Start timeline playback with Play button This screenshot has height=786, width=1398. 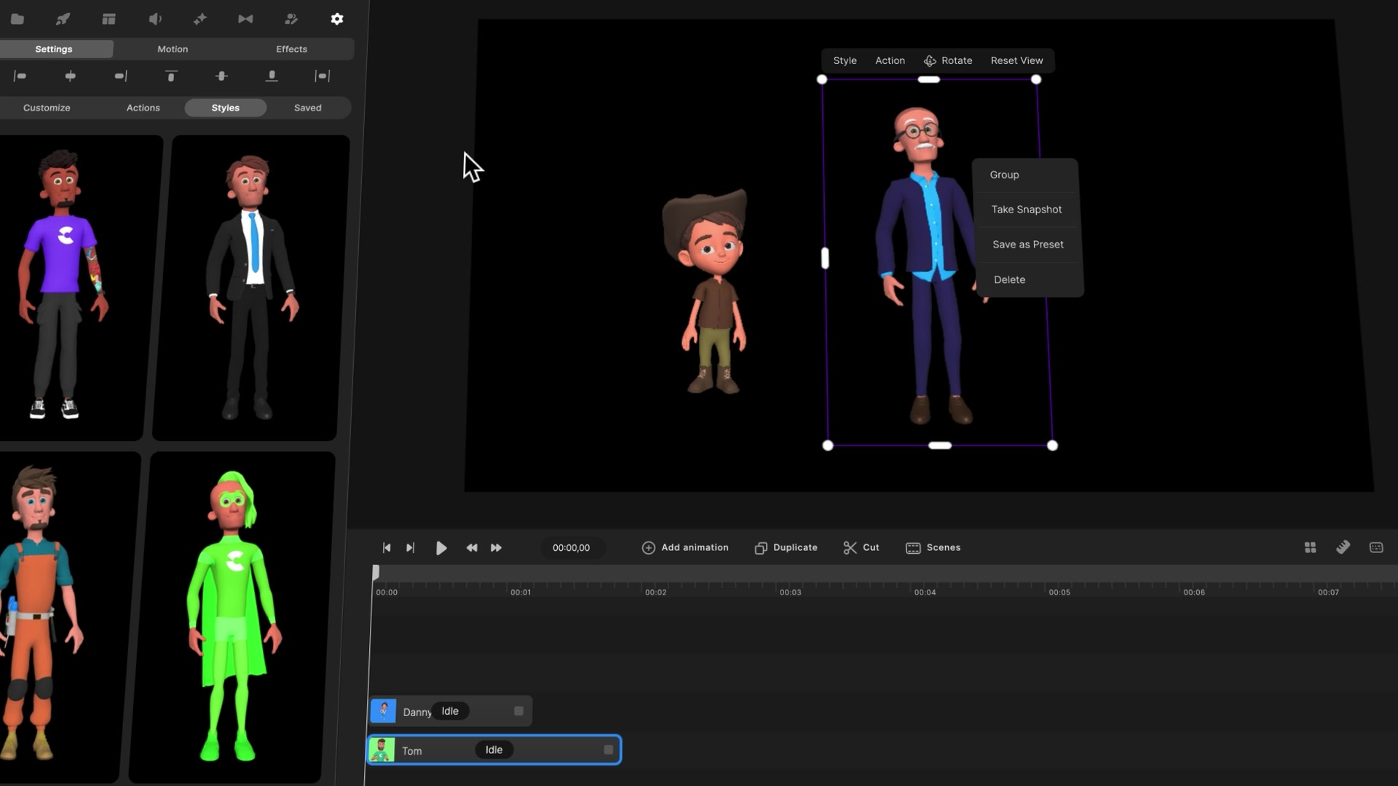(x=441, y=548)
